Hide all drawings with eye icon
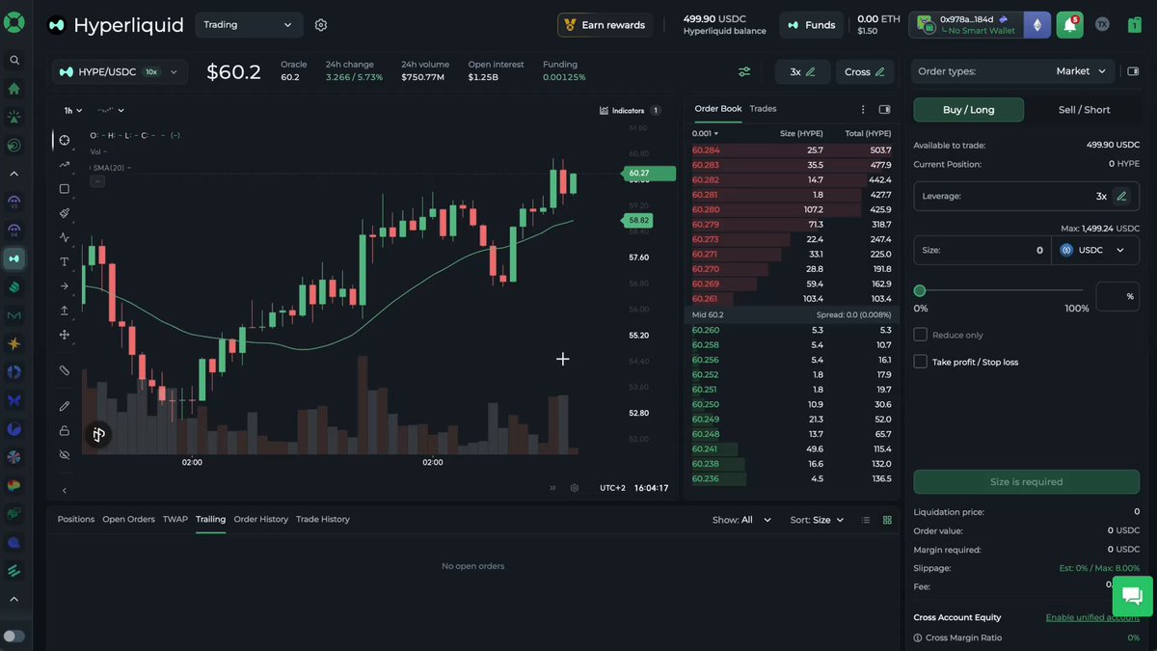The image size is (1157, 651). 65,454
